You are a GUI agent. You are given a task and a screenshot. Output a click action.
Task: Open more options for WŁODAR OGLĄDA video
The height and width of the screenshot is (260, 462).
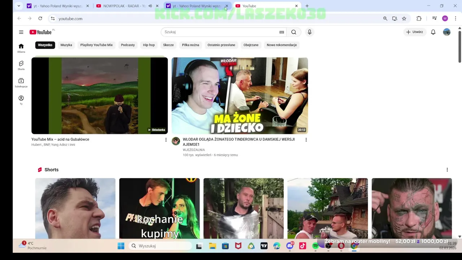click(306, 140)
